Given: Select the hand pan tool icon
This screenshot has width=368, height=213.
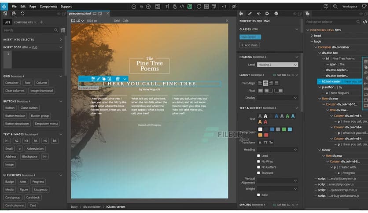Looking at the screenshot, I should [175, 7].
